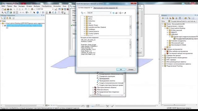
Task: Open the WGS 84 search dropdown arrow
Action: coord(110,13)
